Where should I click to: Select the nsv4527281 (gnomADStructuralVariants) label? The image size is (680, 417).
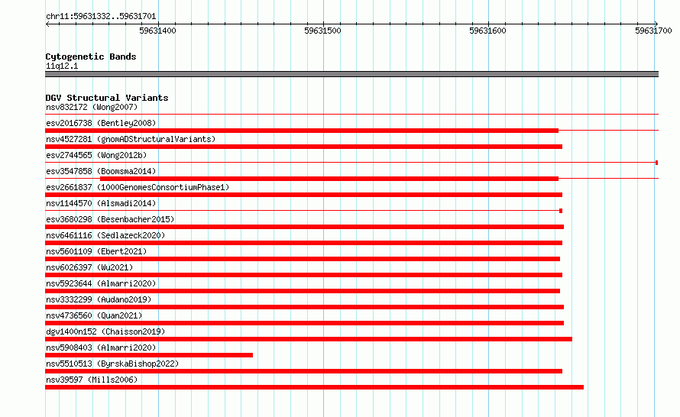(x=131, y=139)
